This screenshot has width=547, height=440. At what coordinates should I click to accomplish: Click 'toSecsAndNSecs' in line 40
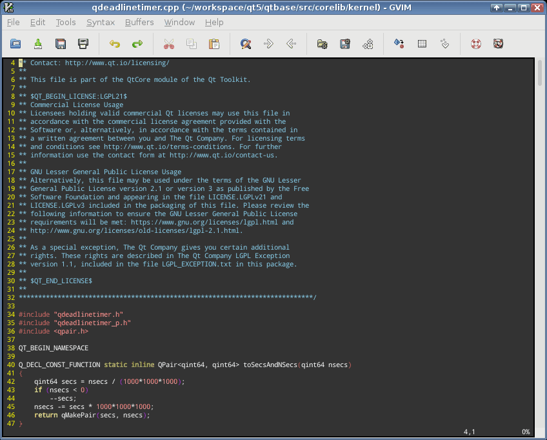(270, 365)
